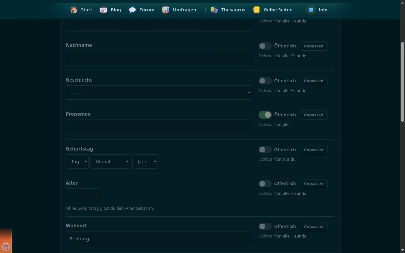This screenshot has height=253, width=405.
Task: Focus the Pronomen text field
Action: [x=159, y=127]
